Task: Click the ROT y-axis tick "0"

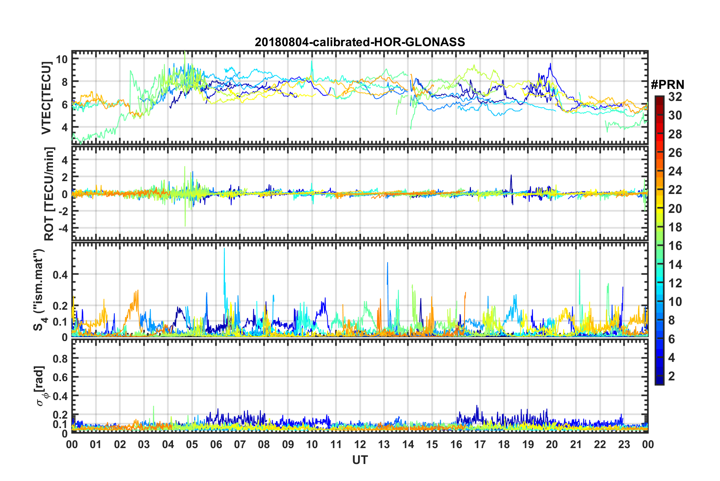Action: [65, 195]
